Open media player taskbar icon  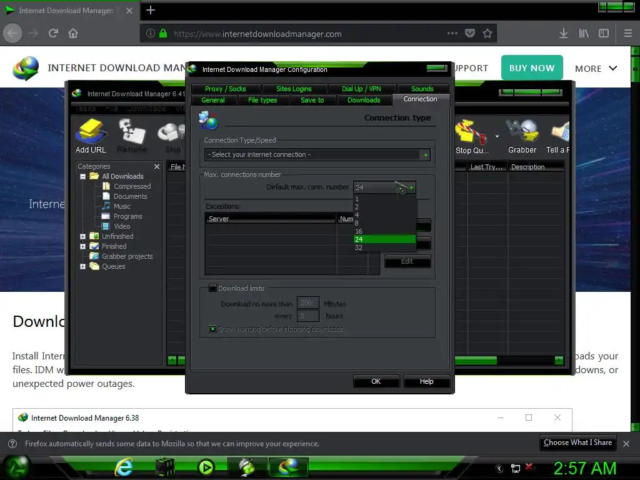click(x=205, y=467)
